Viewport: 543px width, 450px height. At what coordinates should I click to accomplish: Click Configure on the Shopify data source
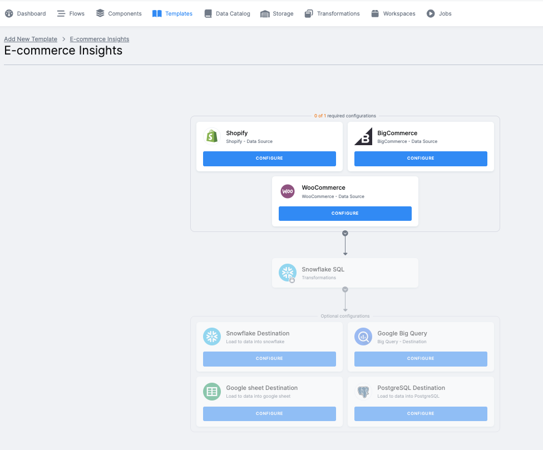[x=269, y=159]
